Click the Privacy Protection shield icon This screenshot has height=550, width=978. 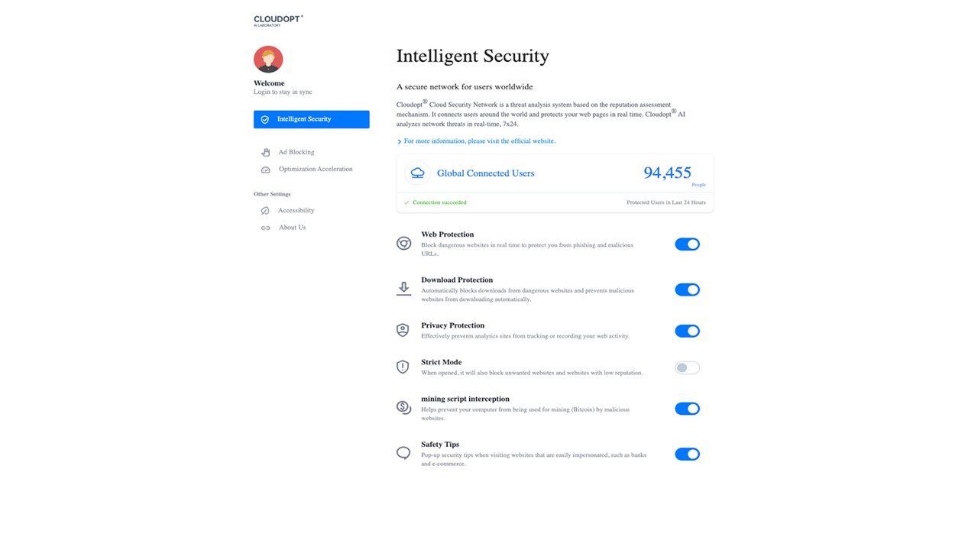click(x=403, y=330)
